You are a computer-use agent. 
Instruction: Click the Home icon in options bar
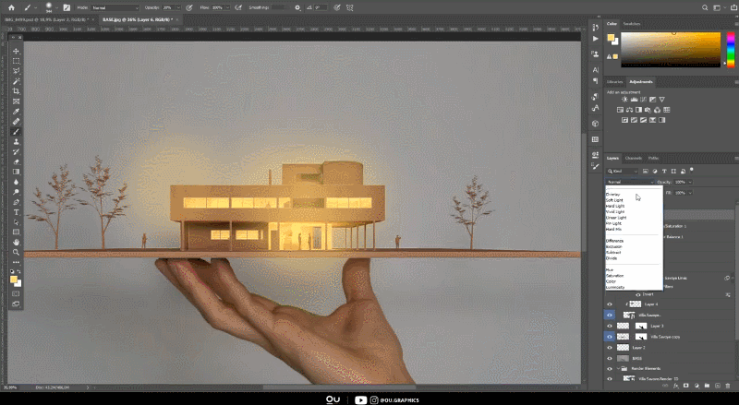point(12,6)
